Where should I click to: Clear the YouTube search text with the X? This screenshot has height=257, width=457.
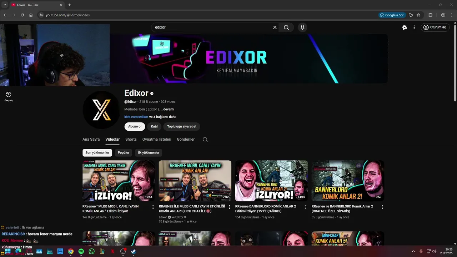tap(275, 27)
